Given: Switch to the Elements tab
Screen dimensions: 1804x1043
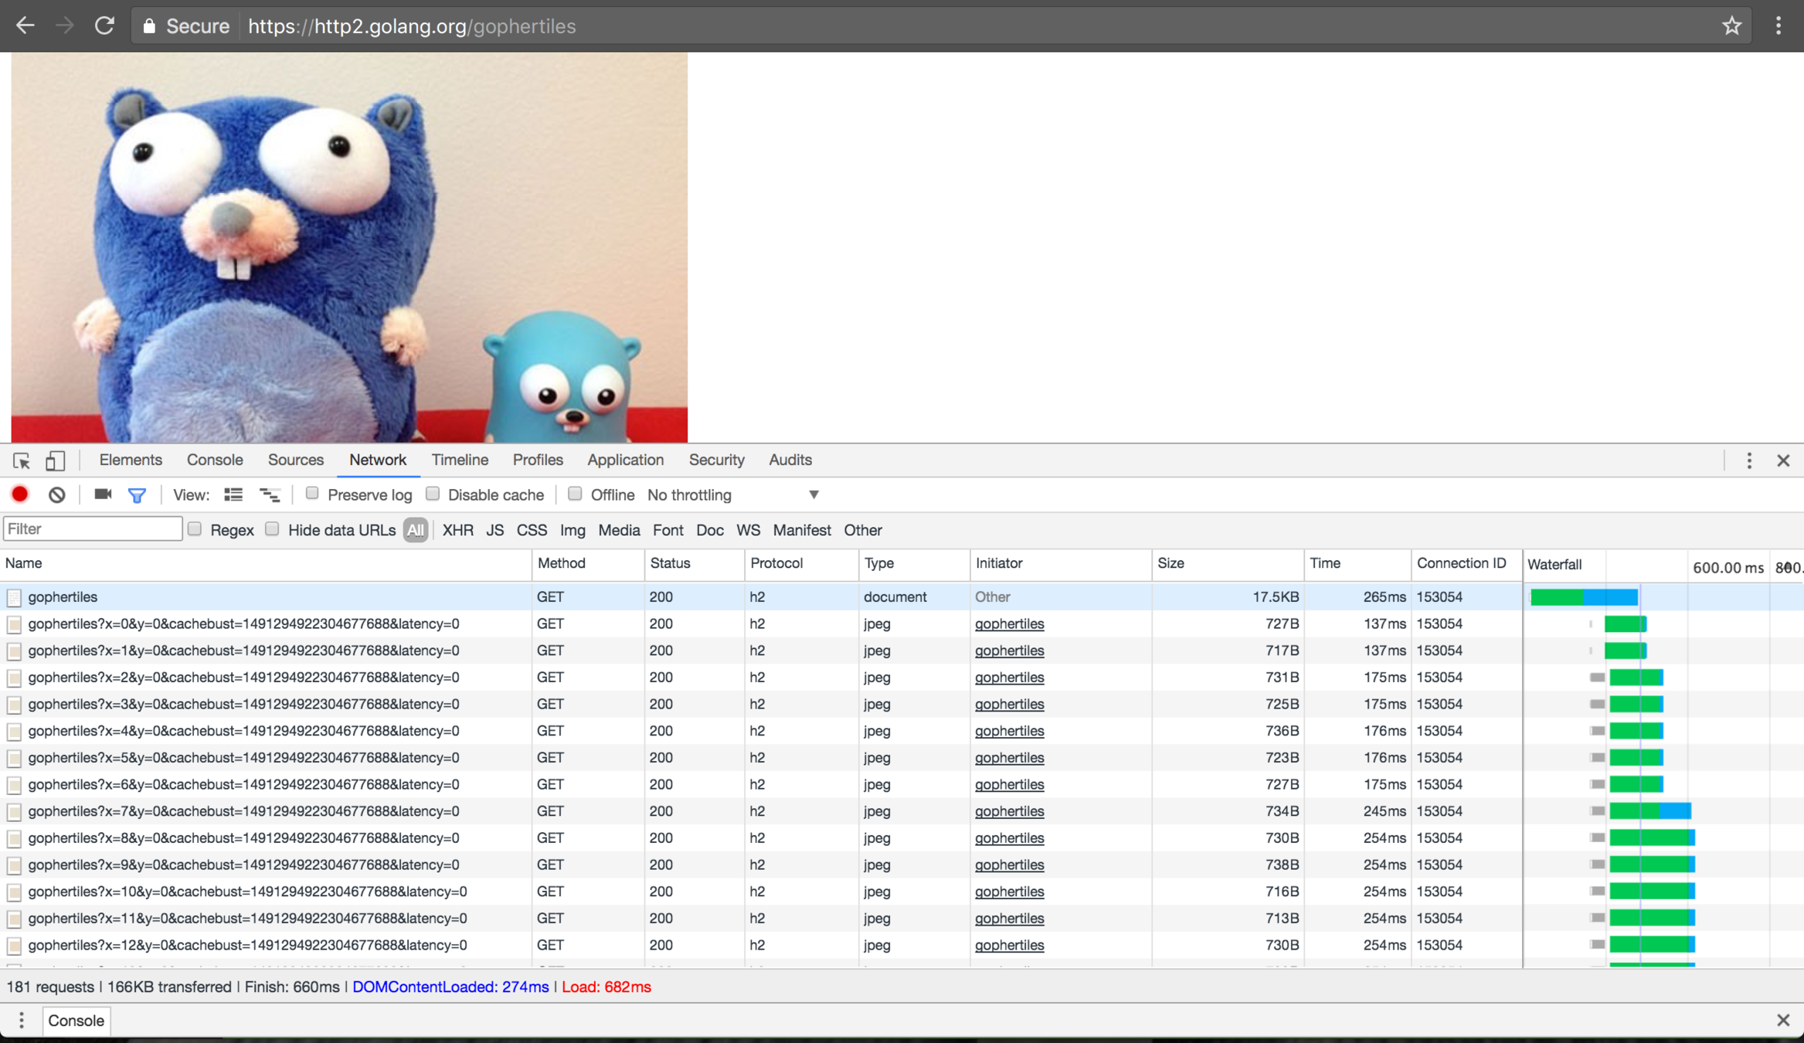Looking at the screenshot, I should point(131,460).
